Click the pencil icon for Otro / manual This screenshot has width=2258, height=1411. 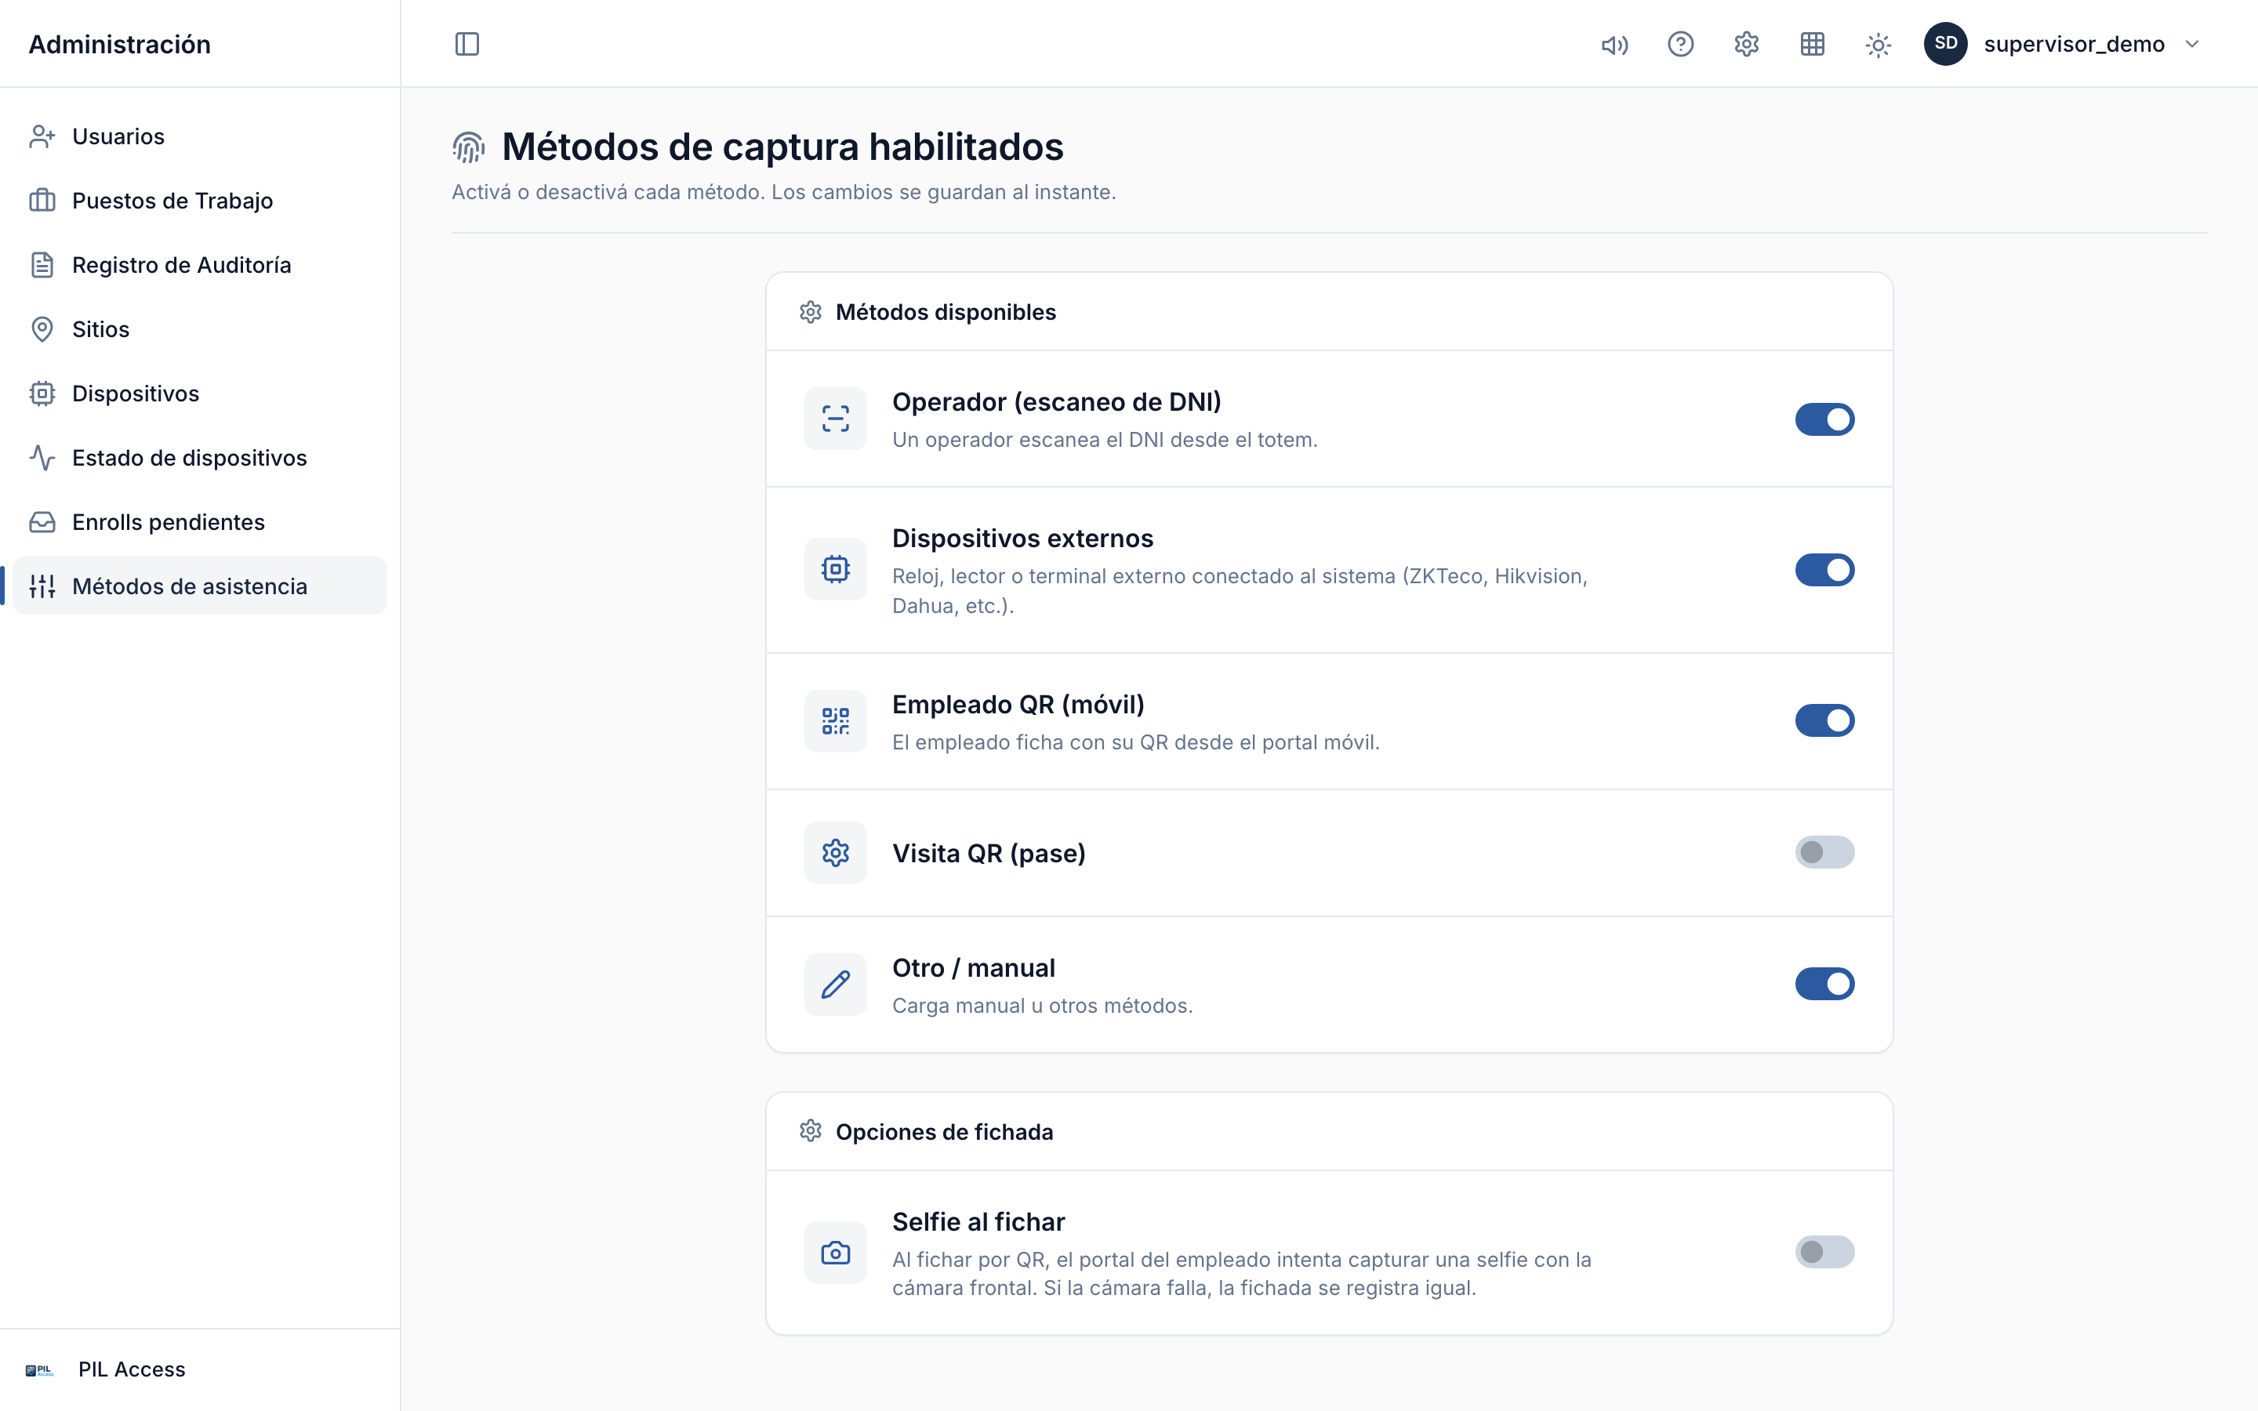coord(835,985)
